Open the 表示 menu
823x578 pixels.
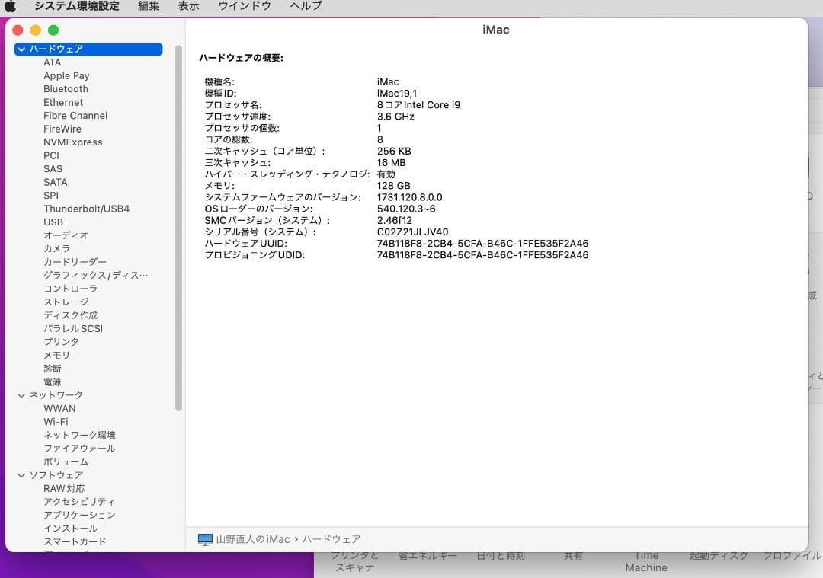tap(188, 5)
